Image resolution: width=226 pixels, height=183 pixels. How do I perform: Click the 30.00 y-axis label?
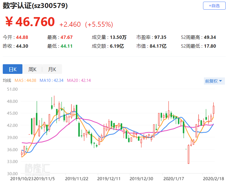click(12, 174)
